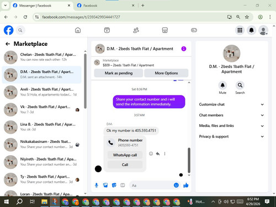
Task: Record a voice clip
Action: pos(97,185)
